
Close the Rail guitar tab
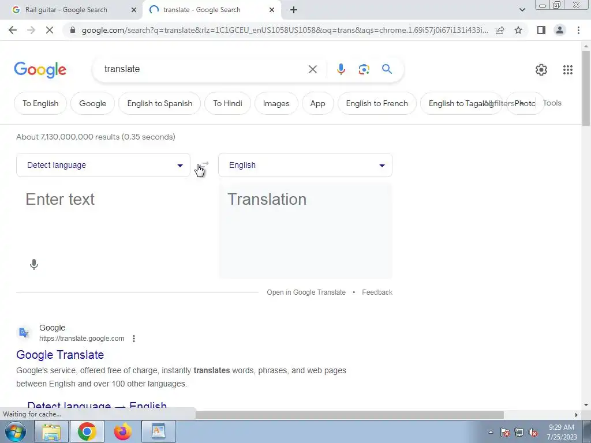tap(133, 10)
